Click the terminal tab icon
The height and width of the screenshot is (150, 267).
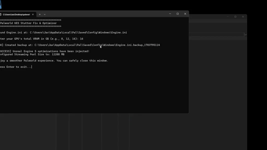click(1, 15)
